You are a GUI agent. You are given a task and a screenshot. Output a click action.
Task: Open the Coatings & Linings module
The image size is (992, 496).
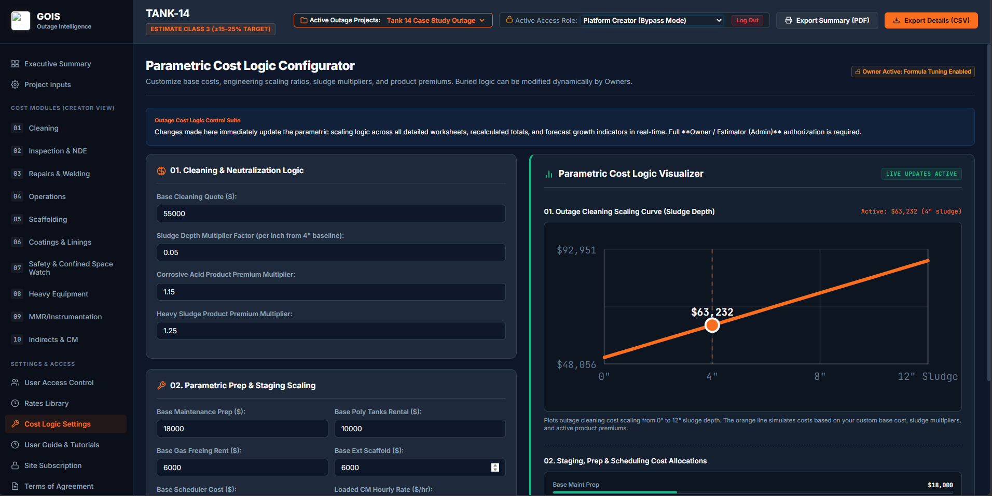(65, 242)
